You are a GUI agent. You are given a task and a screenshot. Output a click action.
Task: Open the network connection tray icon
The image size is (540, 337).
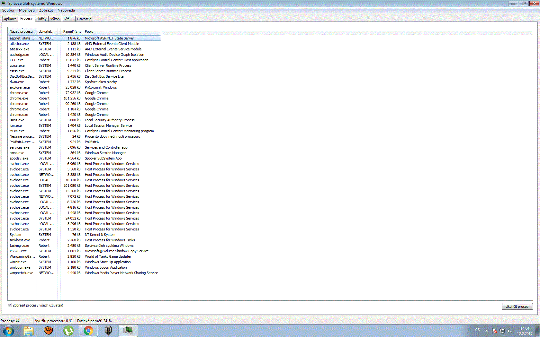click(502, 331)
